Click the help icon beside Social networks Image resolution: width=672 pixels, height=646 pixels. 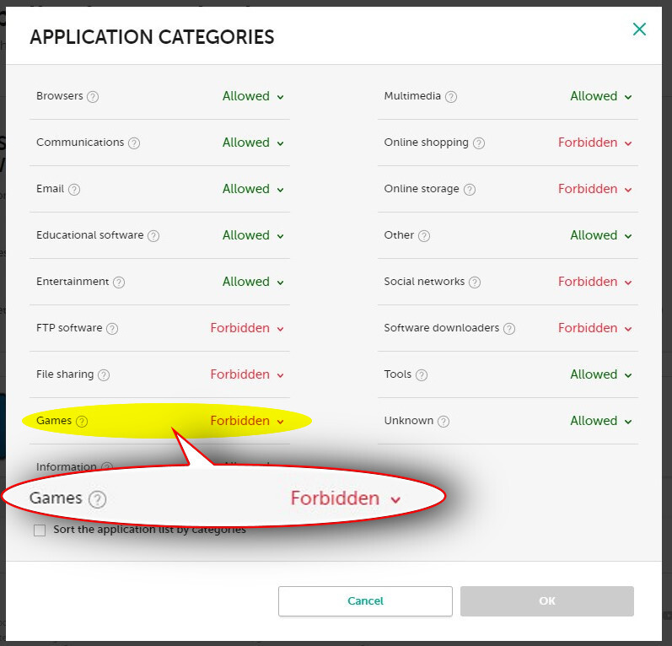point(476,283)
